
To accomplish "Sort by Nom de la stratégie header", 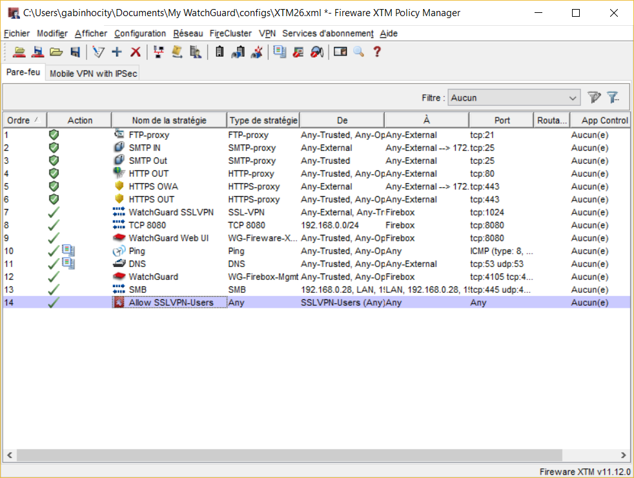I will 169,121.
